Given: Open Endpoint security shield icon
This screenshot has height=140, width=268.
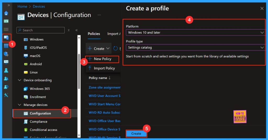Looking at the screenshot, I should (6, 54).
